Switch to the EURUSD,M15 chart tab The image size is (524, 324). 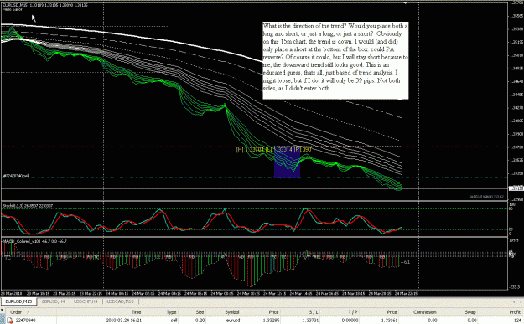click(x=18, y=301)
